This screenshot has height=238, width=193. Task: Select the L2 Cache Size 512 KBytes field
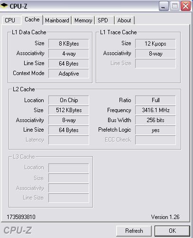point(69,110)
